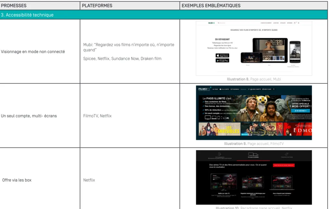Screen dimensions: 329x209
Task: Click the multi-device icons under Un seul compte
Action: (217, 117)
